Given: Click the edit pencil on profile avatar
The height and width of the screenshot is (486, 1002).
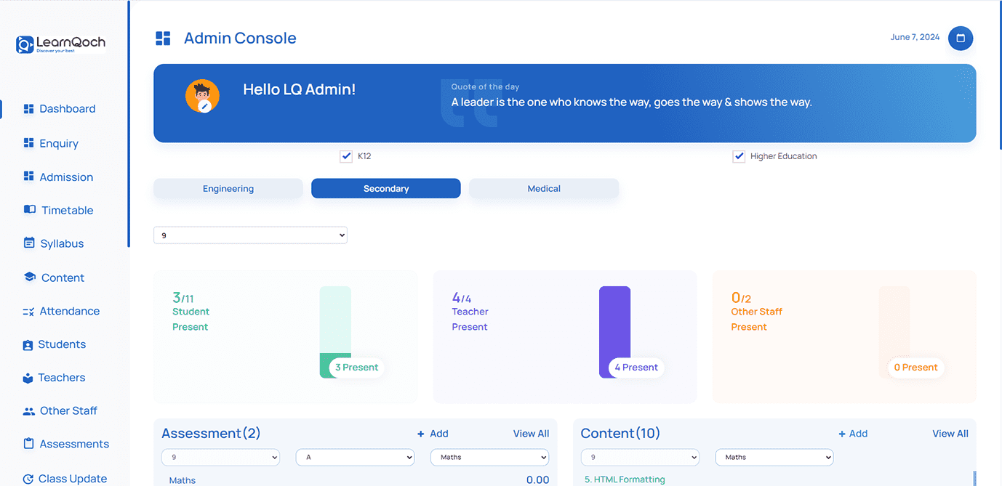Looking at the screenshot, I should pyautogui.click(x=205, y=106).
